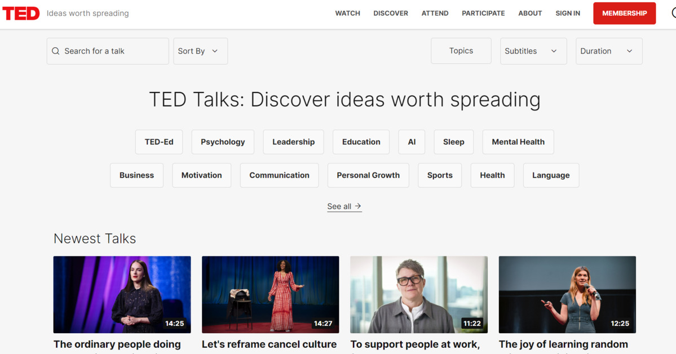
Task: Open the Topics filter
Action: (461, 51)
